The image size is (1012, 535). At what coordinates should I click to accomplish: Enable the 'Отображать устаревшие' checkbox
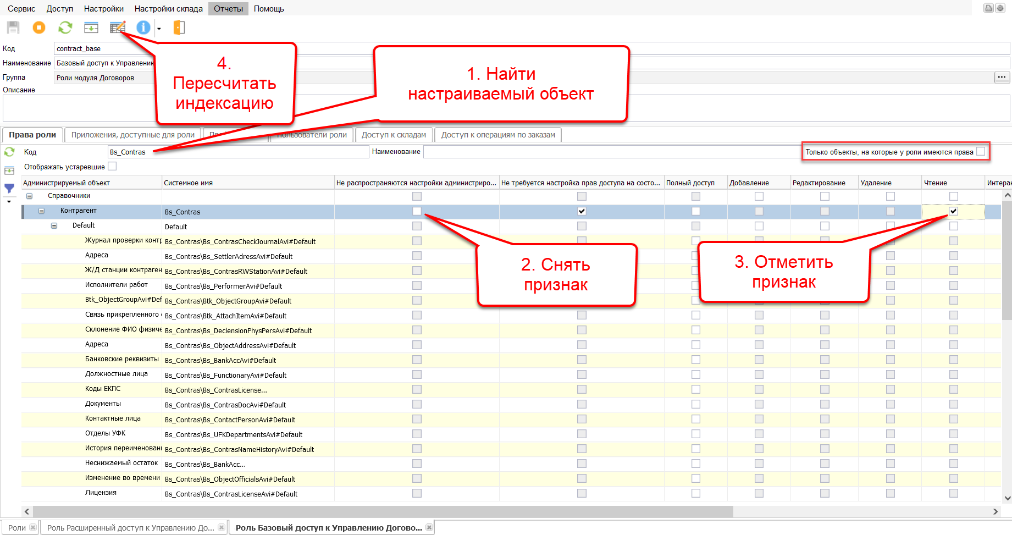(x=113, y=166)
